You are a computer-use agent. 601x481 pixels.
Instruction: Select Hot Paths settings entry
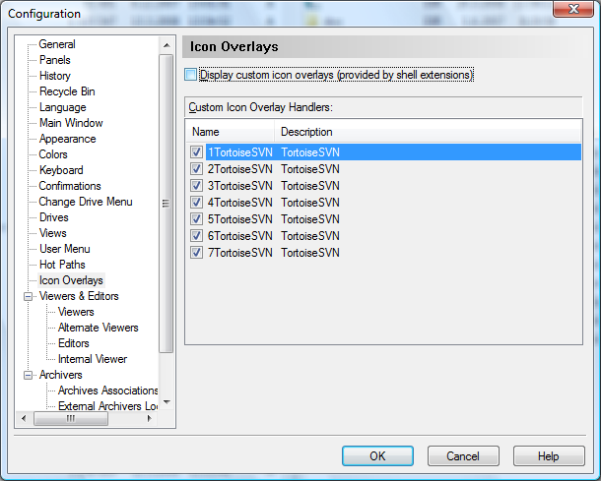(62, 265)
